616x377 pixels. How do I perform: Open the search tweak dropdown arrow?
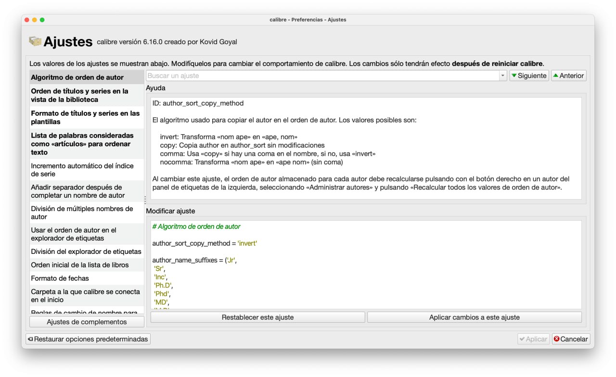[x=503, y=75]
